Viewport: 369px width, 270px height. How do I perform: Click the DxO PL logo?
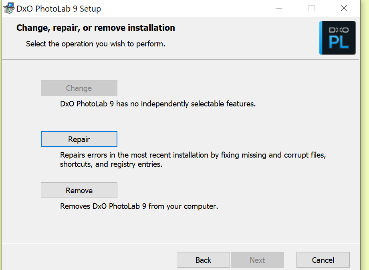pos(337,38)
